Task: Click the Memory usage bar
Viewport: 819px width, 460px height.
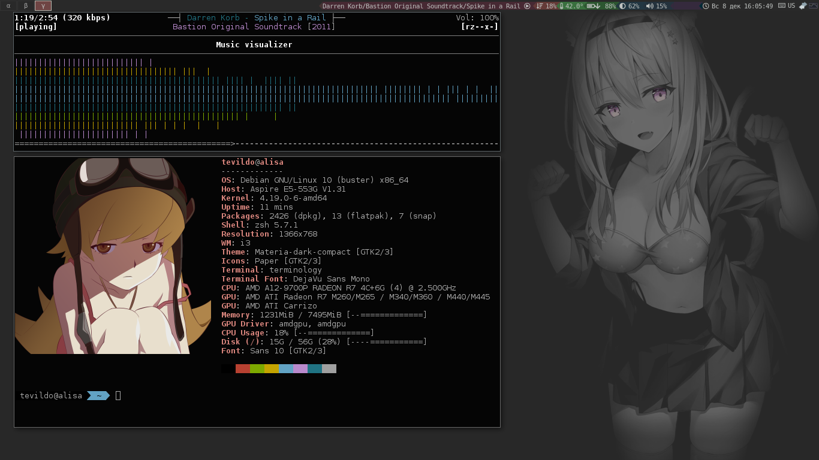Action: tap(387, 315)
